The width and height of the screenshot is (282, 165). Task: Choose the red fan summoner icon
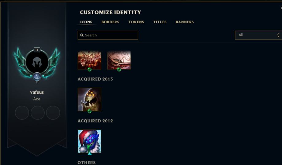coord(119,60)
